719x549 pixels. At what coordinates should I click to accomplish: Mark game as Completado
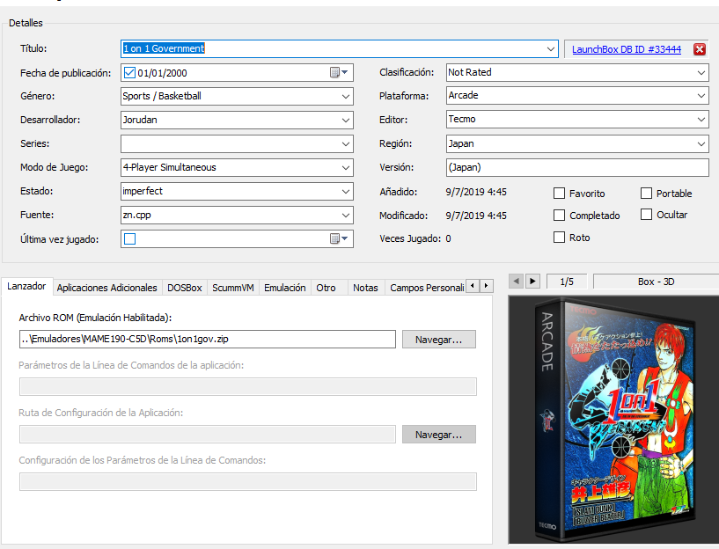coord(559,215)
